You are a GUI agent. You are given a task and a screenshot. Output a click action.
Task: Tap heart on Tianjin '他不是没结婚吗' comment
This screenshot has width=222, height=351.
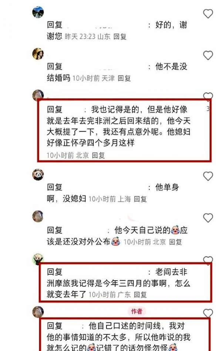[208, 55]
